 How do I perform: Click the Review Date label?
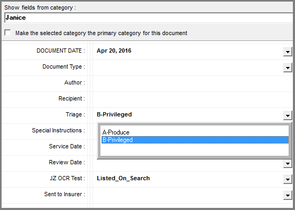click(67, 162)
